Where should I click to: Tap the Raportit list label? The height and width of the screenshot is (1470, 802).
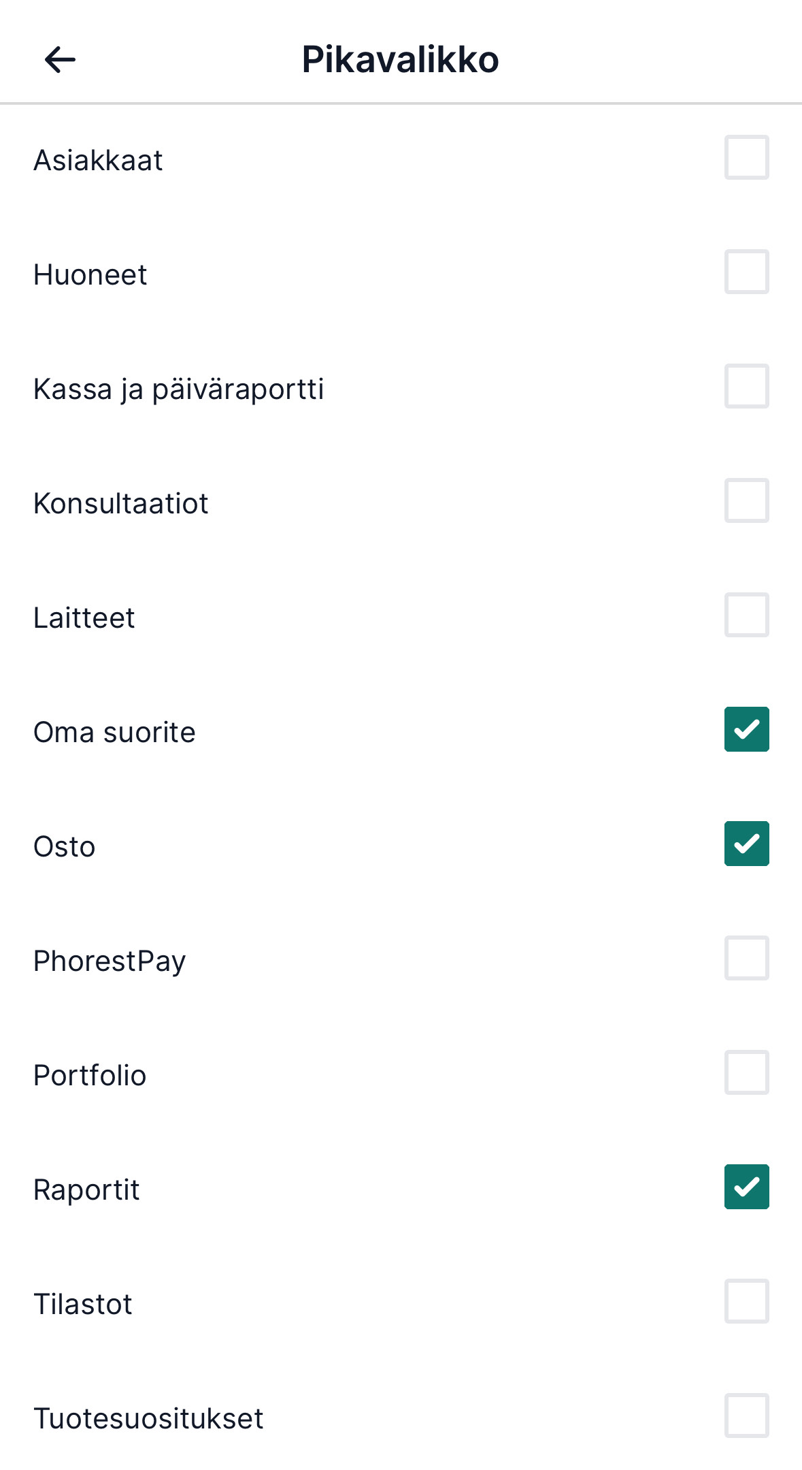click(86, 1190)
